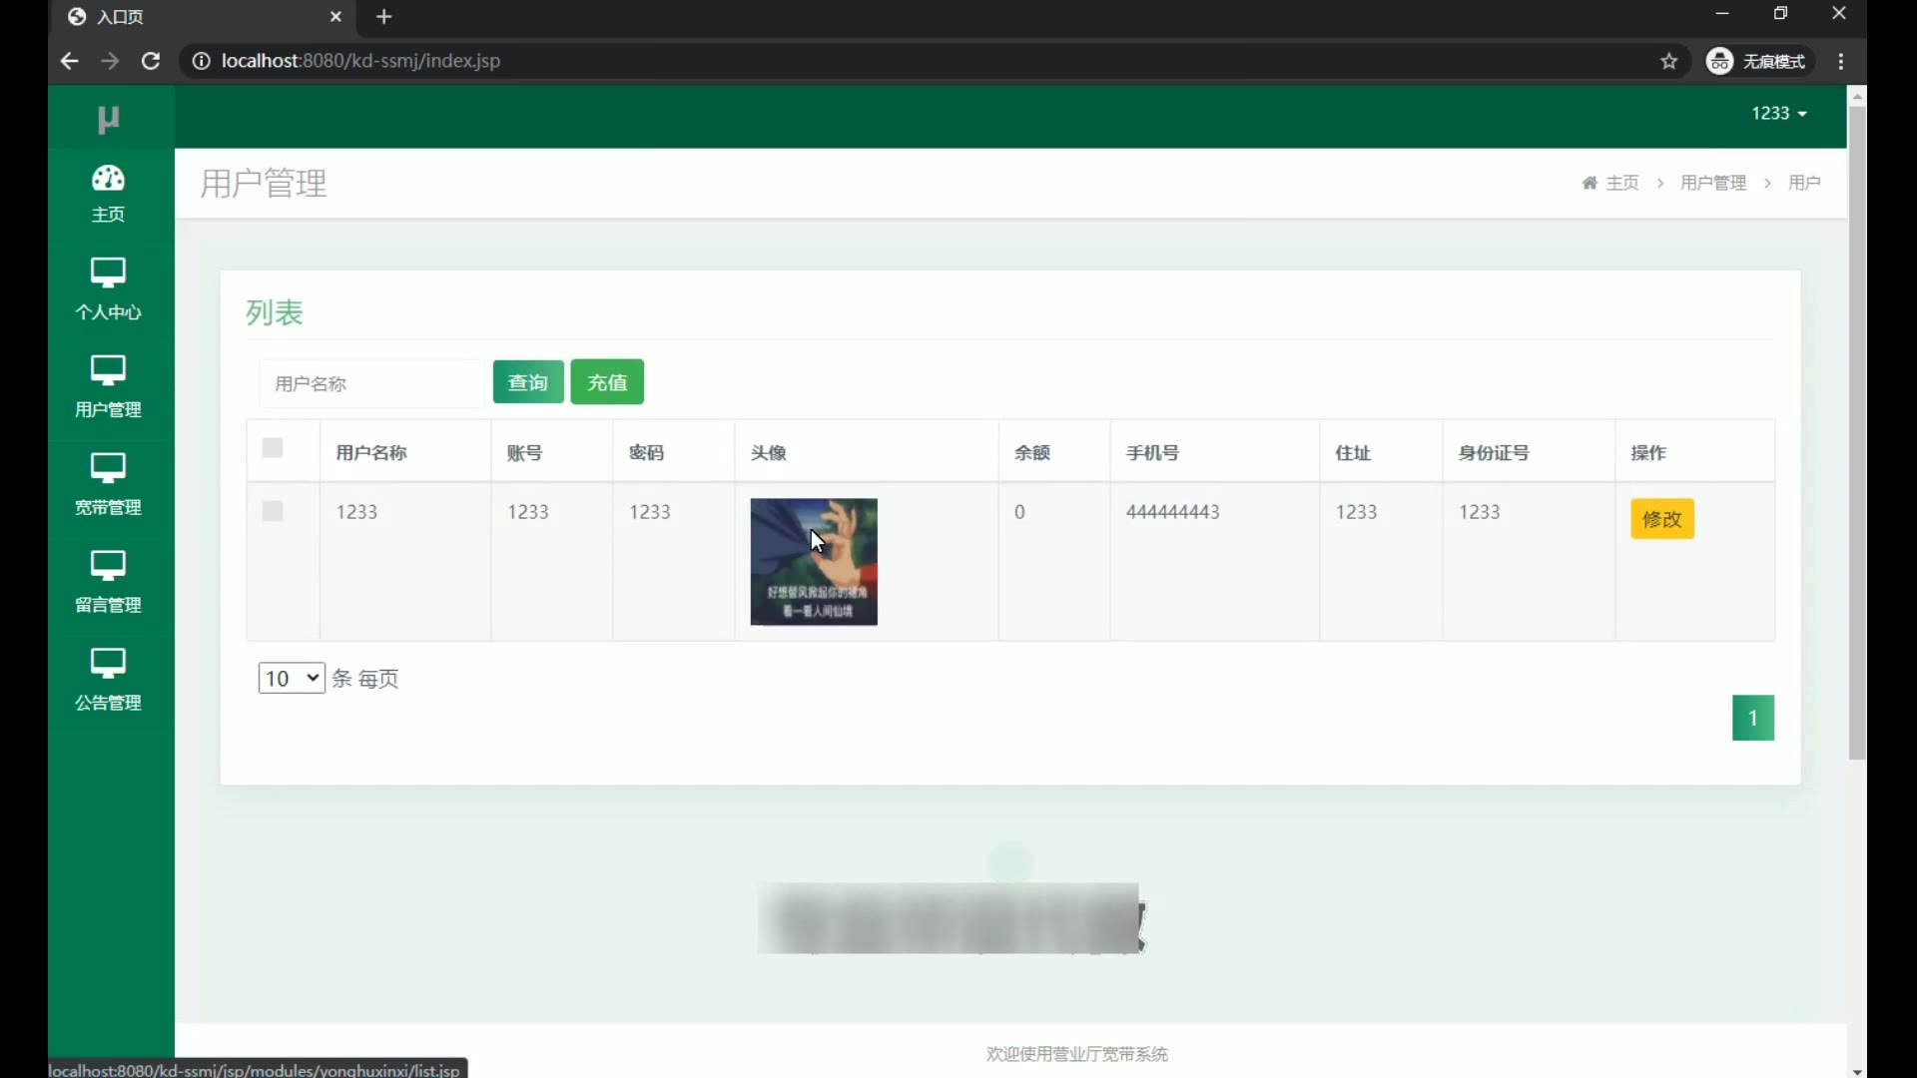Open 用户管理 monitor icon in sidebar

pyautogui.click(x=108, y=370)
